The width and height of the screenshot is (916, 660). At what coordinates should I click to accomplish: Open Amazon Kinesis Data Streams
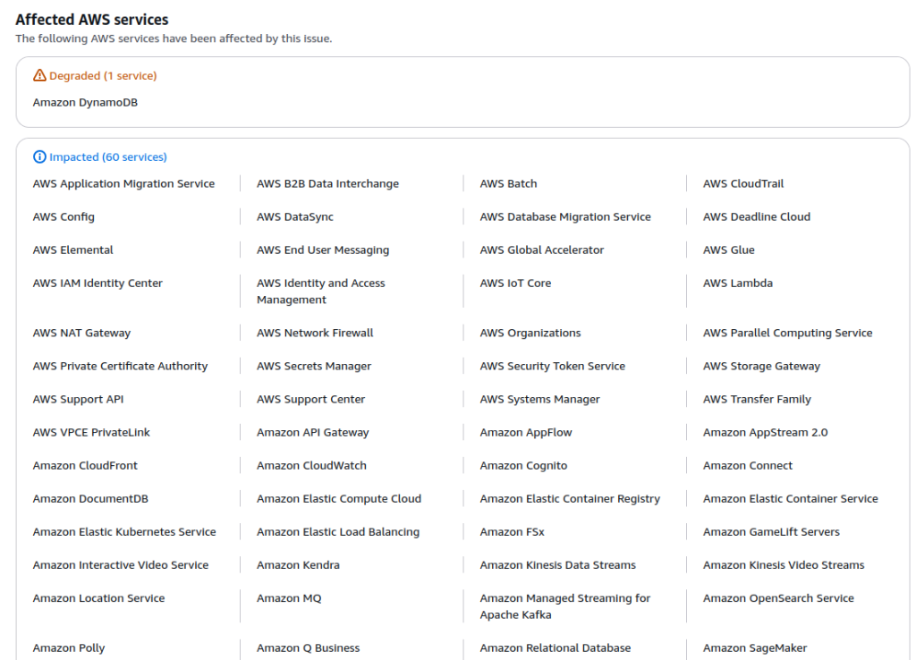coord(557,564)
